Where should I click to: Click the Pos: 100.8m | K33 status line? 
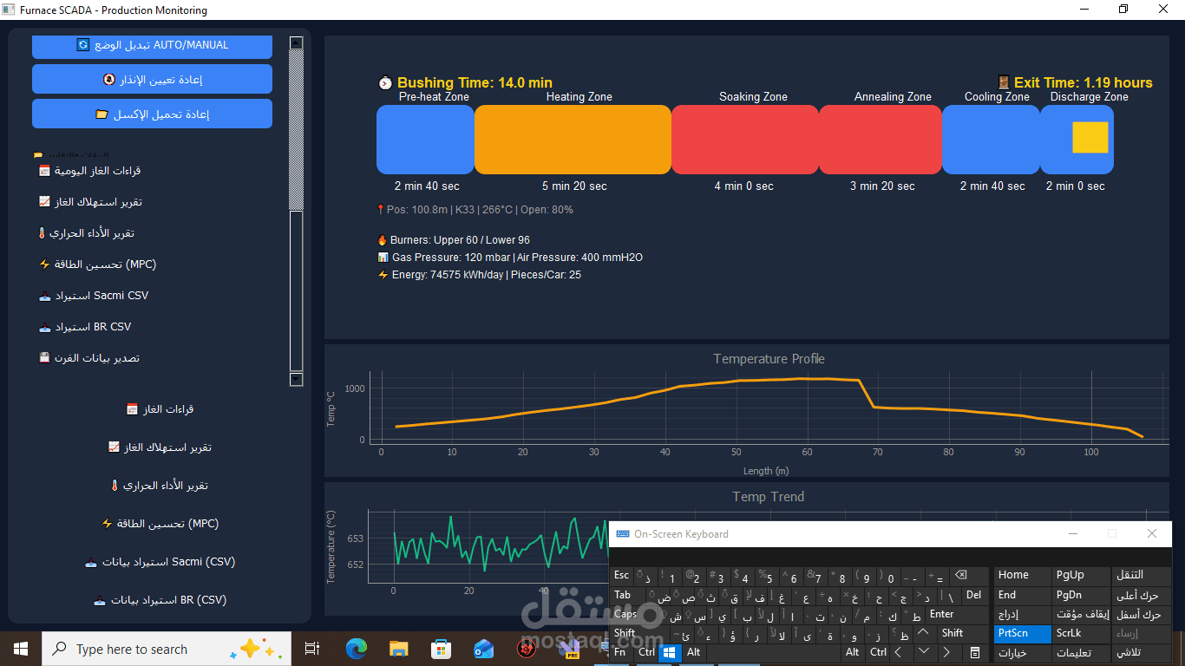(x=475, y=210)
